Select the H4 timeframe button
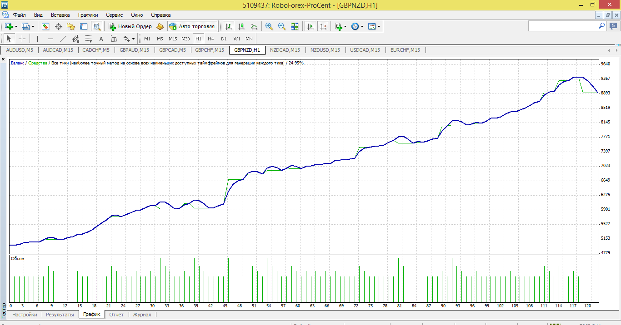This screenshot has width=621, height=325. [211, 39]
